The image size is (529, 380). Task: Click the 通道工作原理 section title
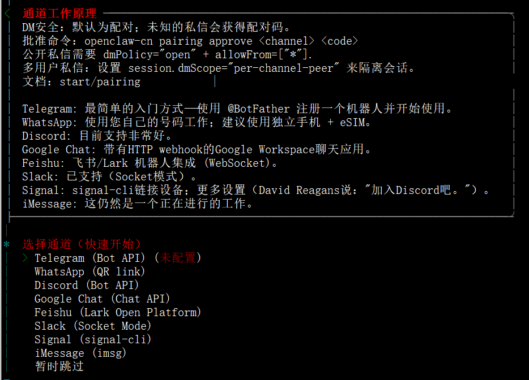(59, 14)
